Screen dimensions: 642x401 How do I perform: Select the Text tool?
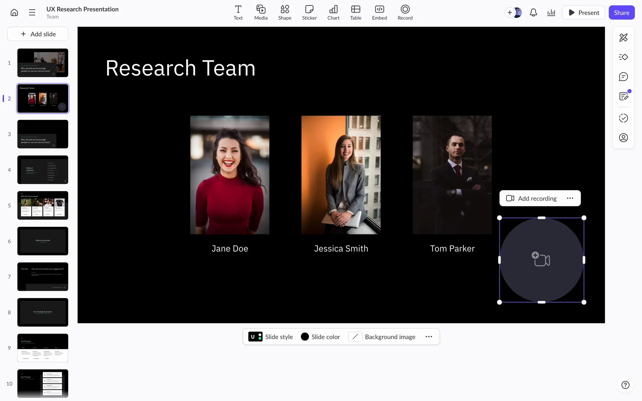coord(238,13)
